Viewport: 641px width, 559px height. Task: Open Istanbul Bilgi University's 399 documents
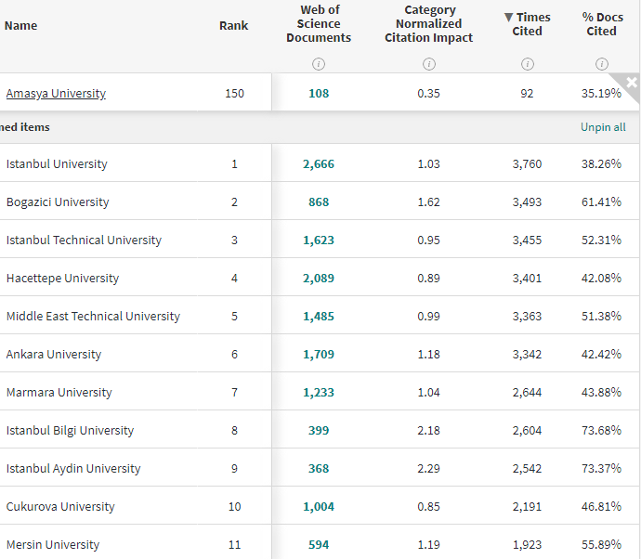coord(319,431)
